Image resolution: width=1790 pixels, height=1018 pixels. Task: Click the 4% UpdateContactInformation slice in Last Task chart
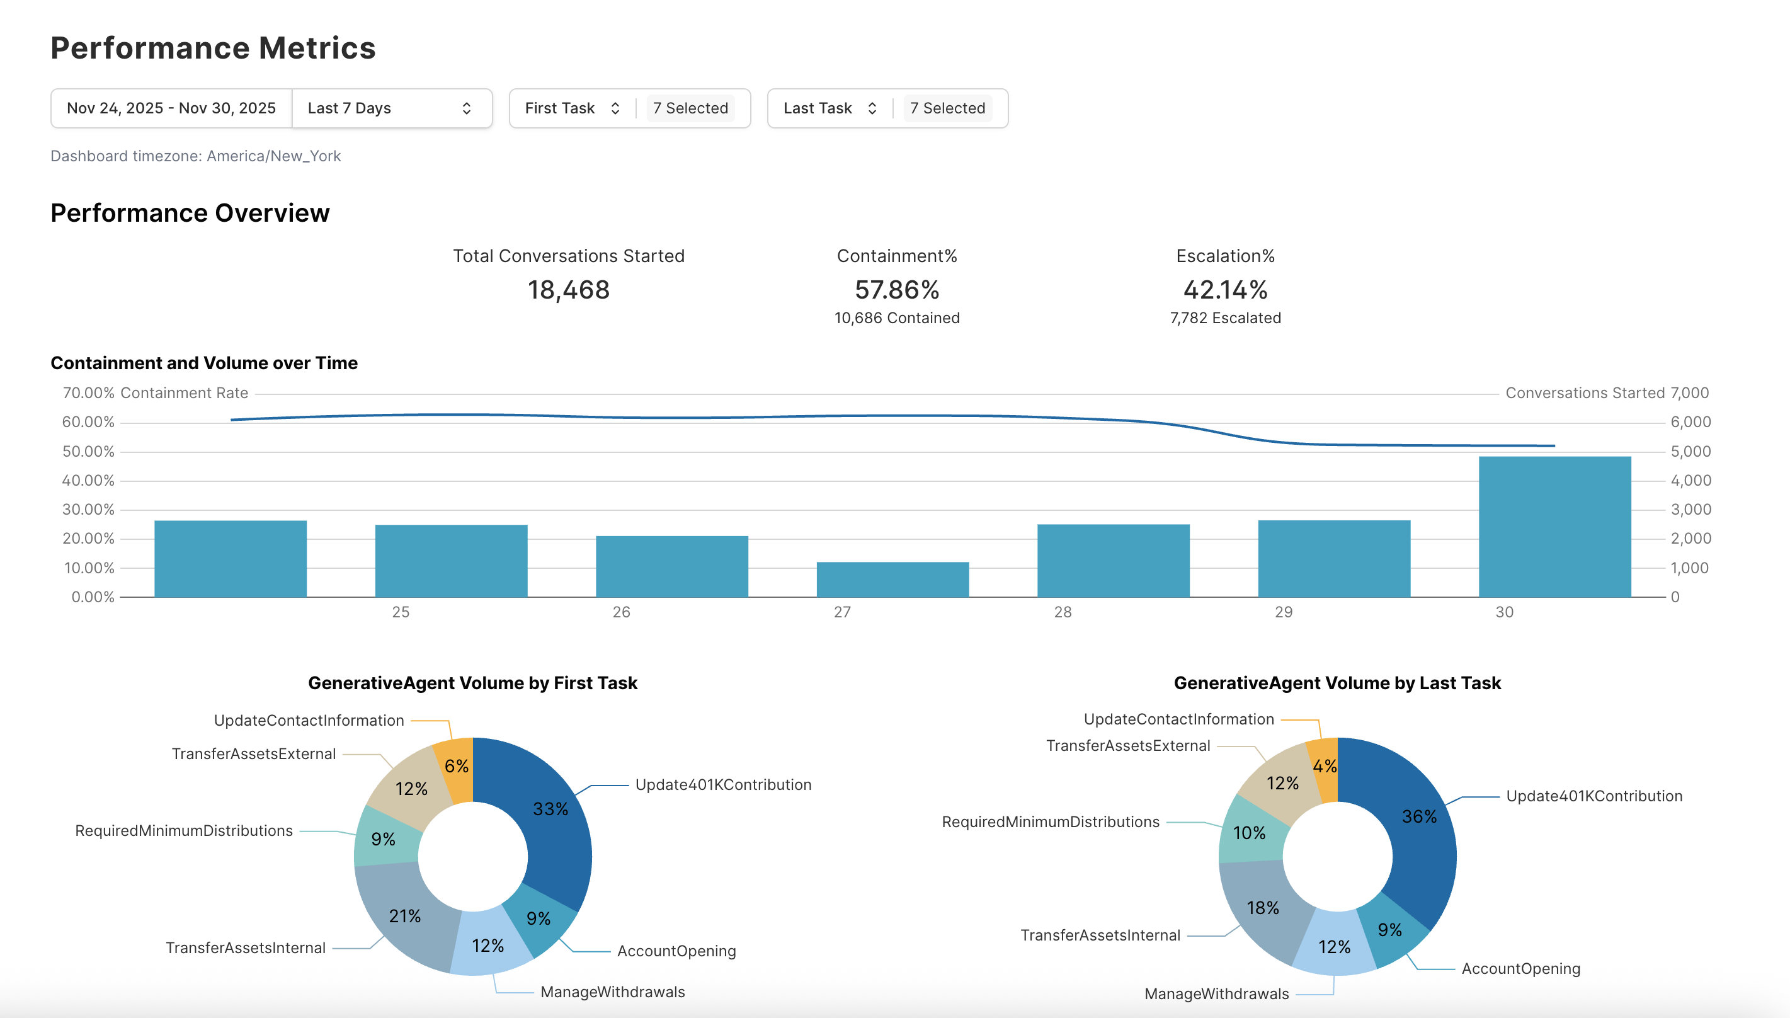[x=1324, y=766]
